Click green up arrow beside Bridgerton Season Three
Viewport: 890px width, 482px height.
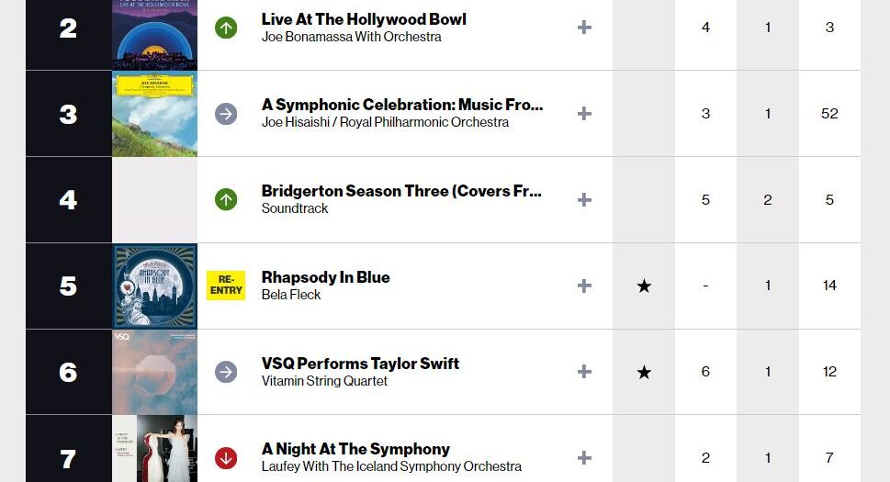226,200
